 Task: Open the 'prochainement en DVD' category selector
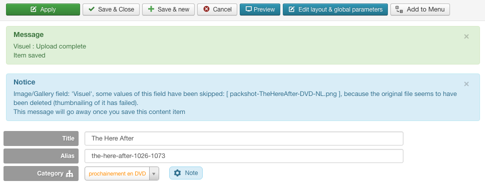click(x=122, y=173)
